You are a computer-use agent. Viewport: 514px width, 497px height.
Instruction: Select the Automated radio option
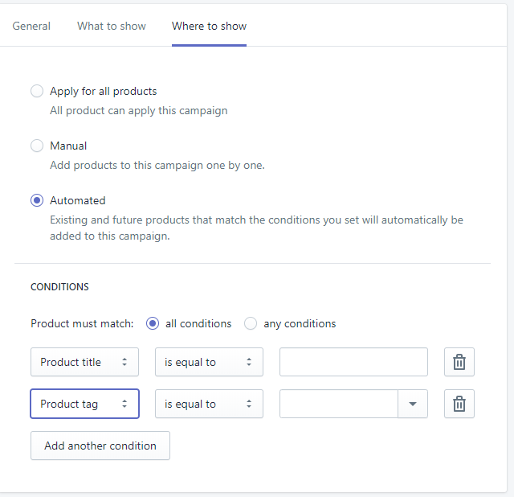point(37,200)
